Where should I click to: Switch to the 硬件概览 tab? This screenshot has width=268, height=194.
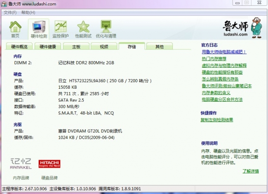(19, 47)
